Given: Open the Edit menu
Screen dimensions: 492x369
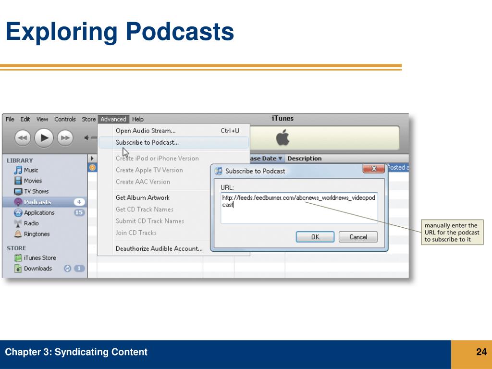Looking at the screenshot, I should (25, 119).
